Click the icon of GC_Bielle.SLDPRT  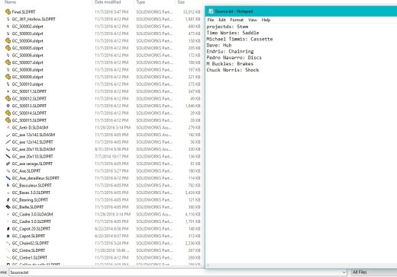[x=8, y=207]
